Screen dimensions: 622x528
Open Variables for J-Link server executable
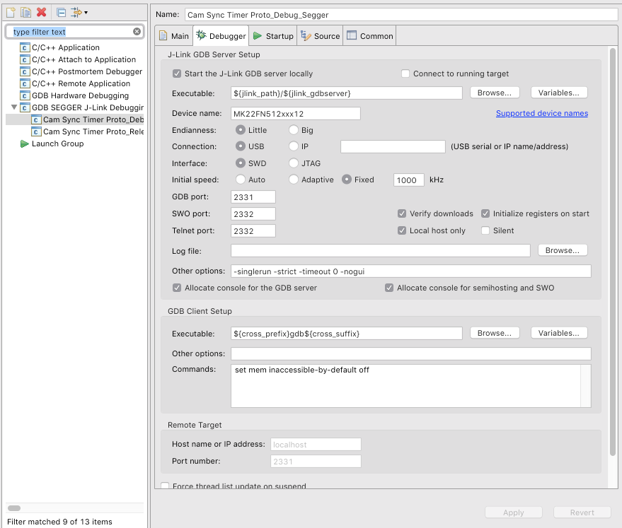[x=559, y=93]
